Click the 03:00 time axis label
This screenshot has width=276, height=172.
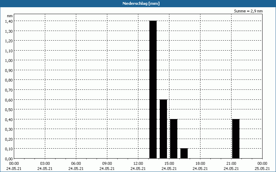tap(45, 164)
